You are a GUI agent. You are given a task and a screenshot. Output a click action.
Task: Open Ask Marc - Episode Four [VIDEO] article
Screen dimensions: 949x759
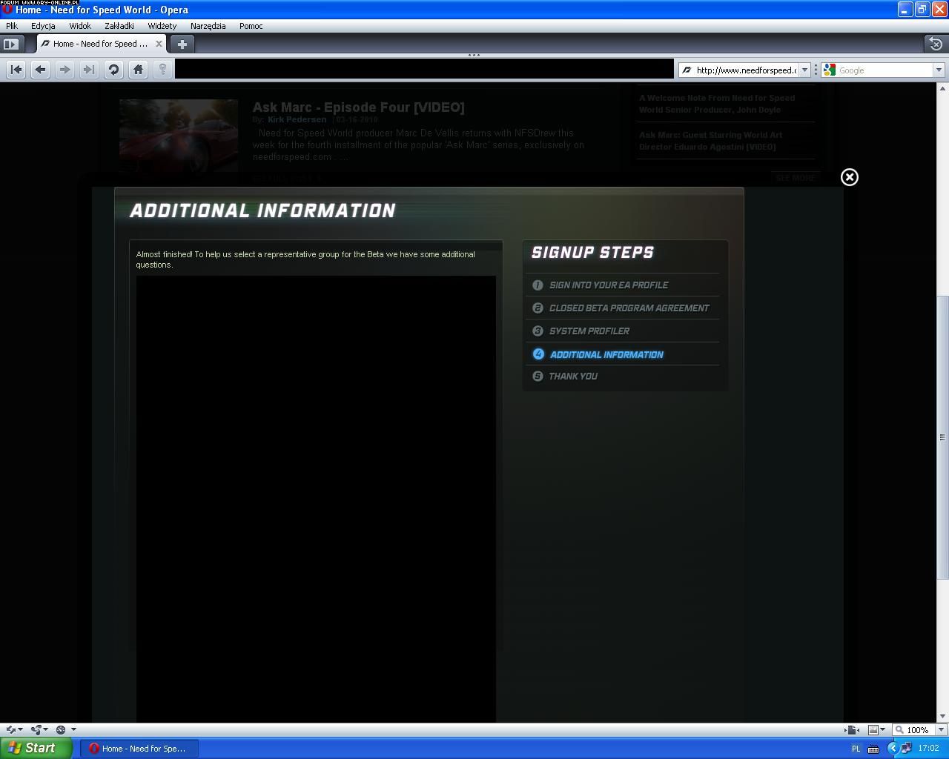[x=358, y=107]
